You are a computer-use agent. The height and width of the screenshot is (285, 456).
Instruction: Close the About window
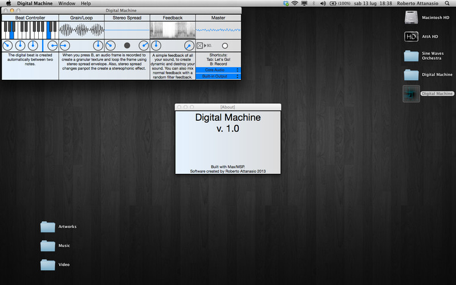pyautogui.click(x=179, y=107)
